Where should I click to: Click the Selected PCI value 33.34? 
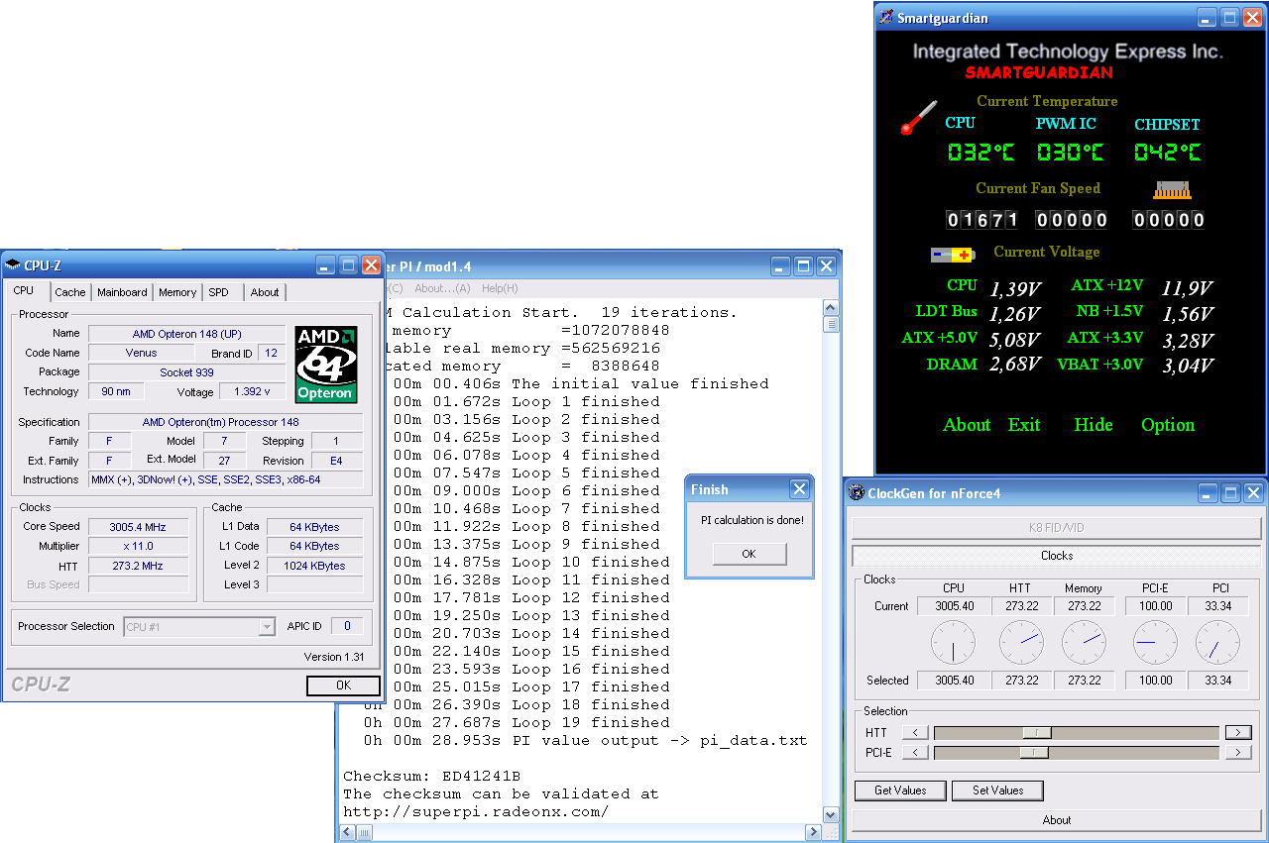pos(1217,681)
